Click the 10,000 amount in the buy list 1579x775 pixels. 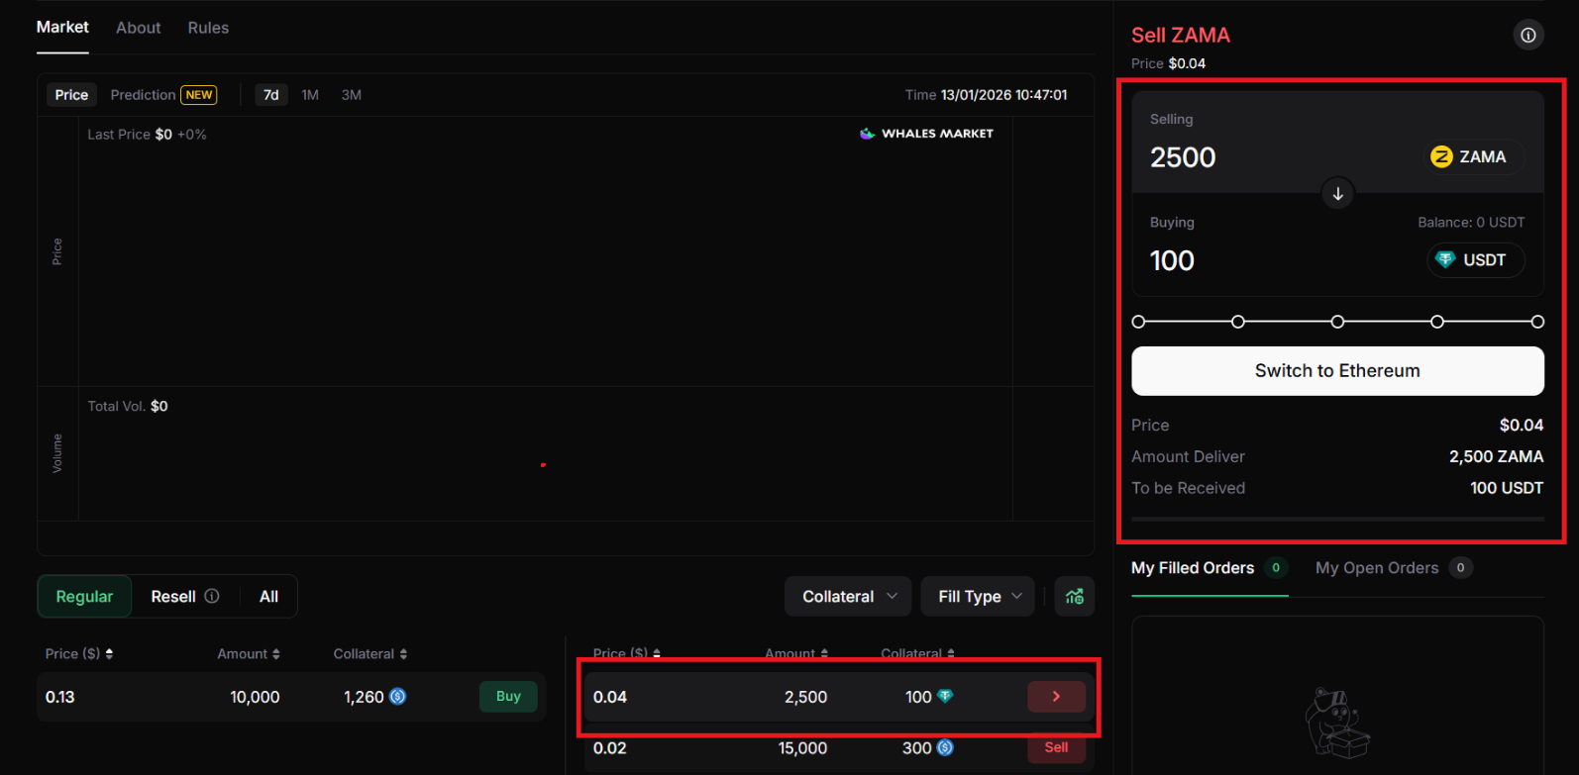point(255,697)
